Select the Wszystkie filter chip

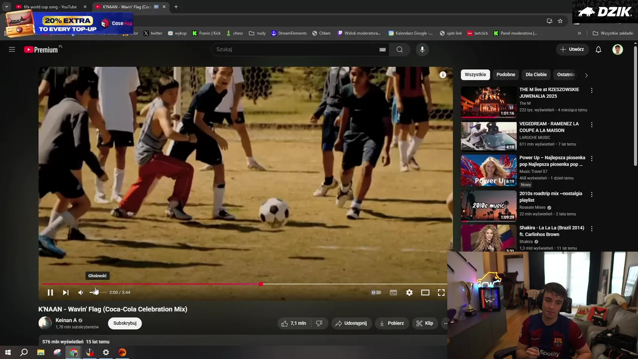point(476,74)
